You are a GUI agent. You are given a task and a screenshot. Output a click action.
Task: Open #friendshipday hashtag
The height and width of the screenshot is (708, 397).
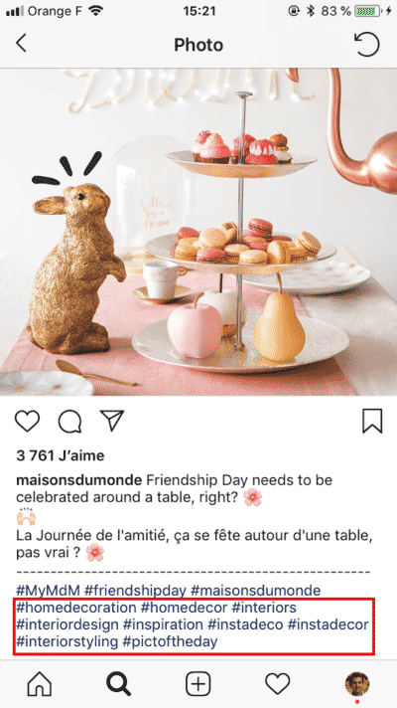click(x=135, y=590)
